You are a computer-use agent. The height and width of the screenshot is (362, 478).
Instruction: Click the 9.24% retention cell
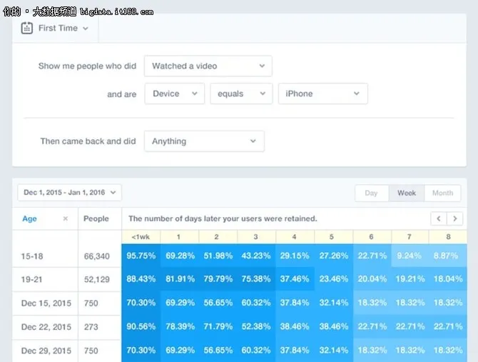pyautogui.click(x=410, y=256)
